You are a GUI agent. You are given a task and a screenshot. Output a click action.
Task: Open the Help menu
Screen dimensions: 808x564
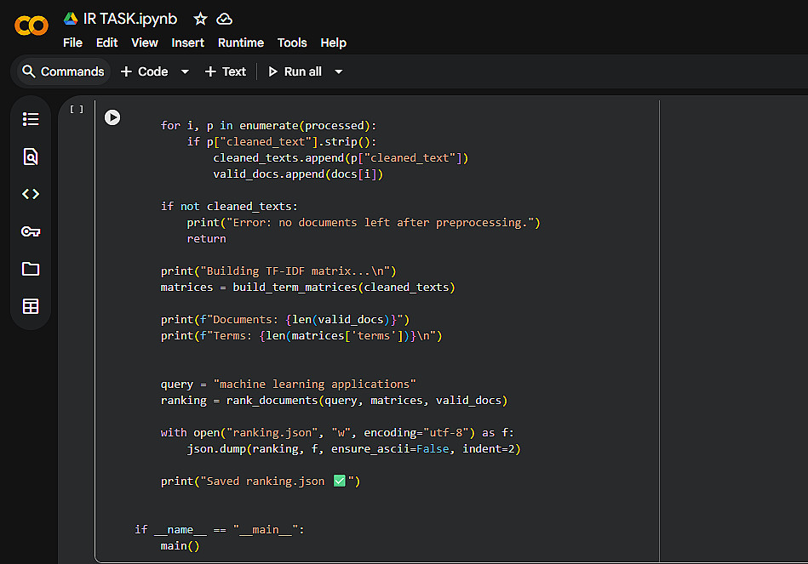(x=334, y=43)
